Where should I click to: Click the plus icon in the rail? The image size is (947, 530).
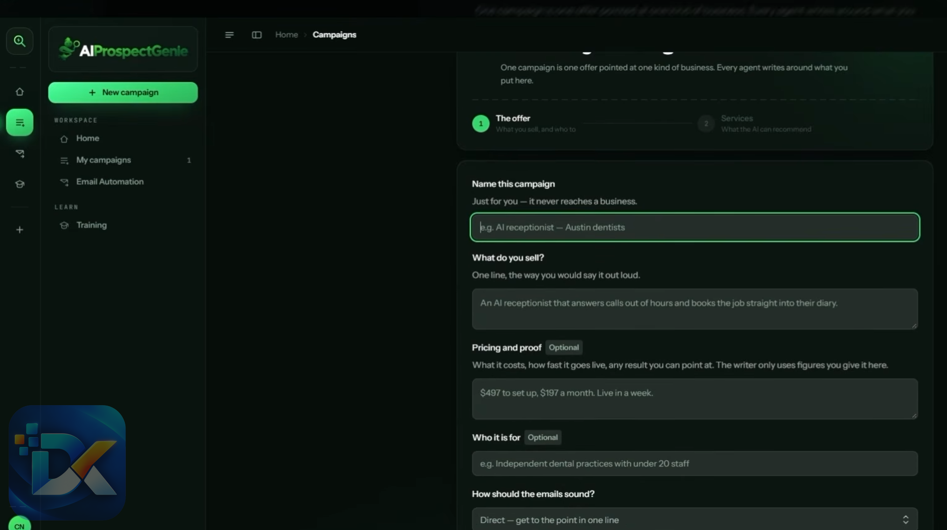click(x=20, y=230)
